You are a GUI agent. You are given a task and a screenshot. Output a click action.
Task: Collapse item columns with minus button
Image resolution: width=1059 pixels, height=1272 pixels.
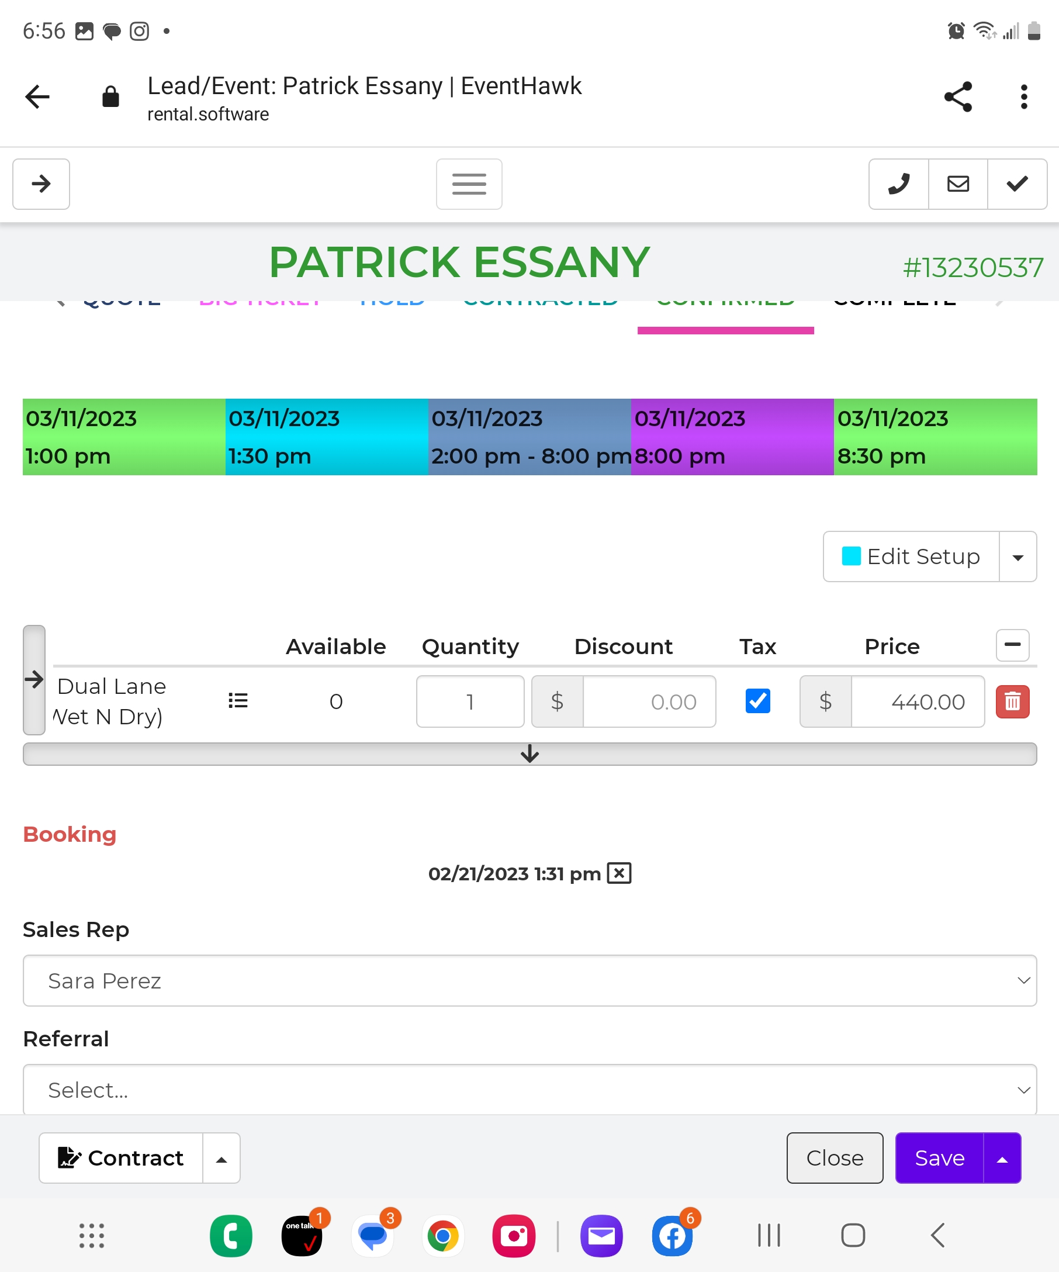[1012, 645]
